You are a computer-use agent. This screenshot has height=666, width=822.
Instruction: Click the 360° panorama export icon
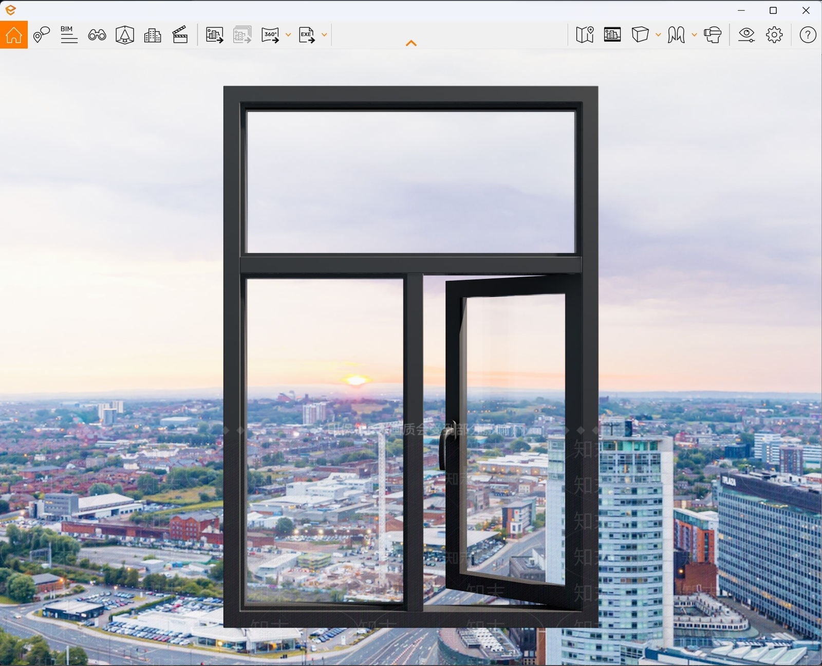(270, 35)
